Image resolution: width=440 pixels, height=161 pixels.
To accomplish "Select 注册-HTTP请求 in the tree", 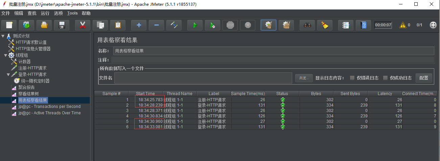I will coord(32,68).
